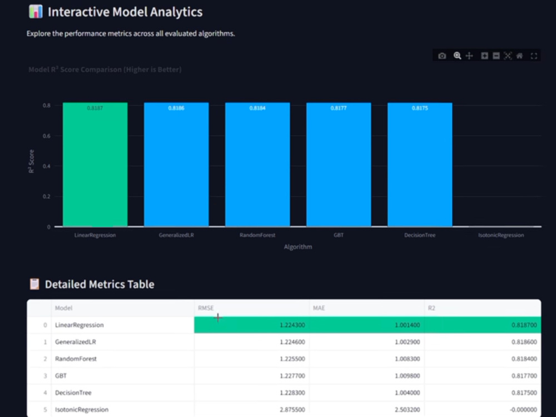The height and width of the screenshot is (417, 556).
Task: Select the Zoom magnifier tool in chart toolbar
Action: (x=457, y=56)
